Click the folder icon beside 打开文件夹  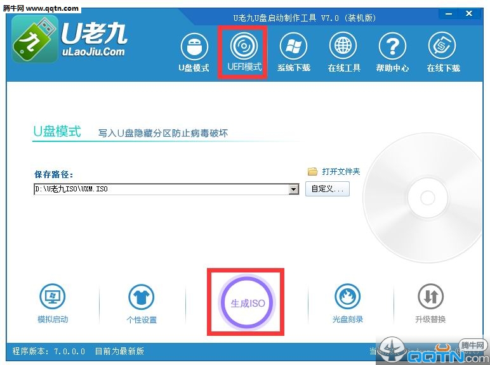point(312,171)
